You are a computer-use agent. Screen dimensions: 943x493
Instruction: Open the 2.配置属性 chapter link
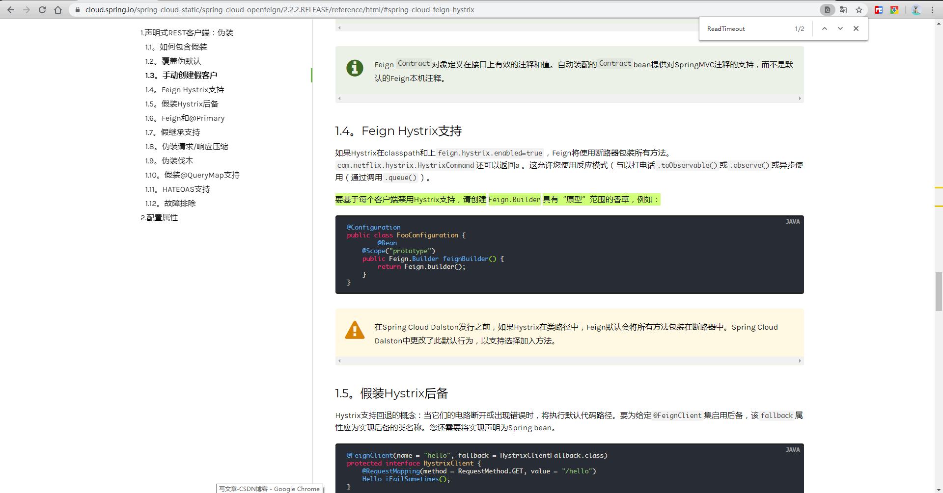click(x=159, y=217)
